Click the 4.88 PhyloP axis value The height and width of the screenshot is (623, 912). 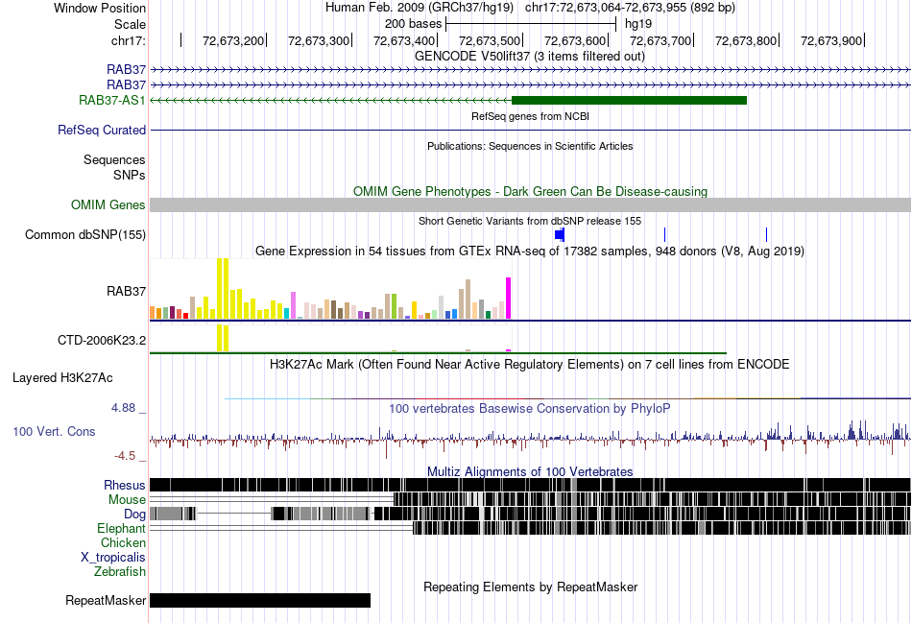coord(123,408)
